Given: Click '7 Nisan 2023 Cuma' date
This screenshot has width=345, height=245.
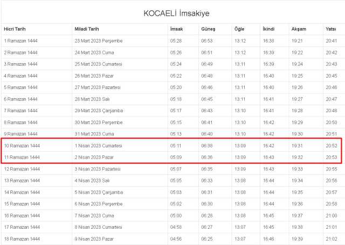Looking at the screenshot, I should point(94,216).
